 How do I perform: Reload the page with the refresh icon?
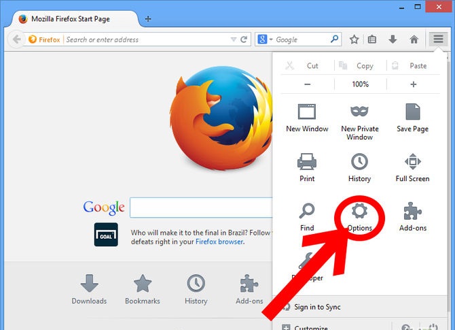pyautogui.click(x=244, y=39)
